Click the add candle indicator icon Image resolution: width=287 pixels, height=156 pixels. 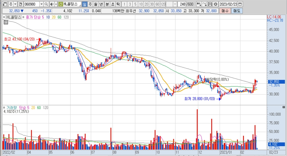click(x=199, y=4)
